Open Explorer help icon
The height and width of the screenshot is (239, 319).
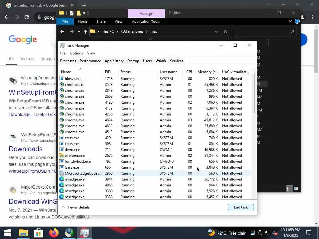[x=297, y=21]
